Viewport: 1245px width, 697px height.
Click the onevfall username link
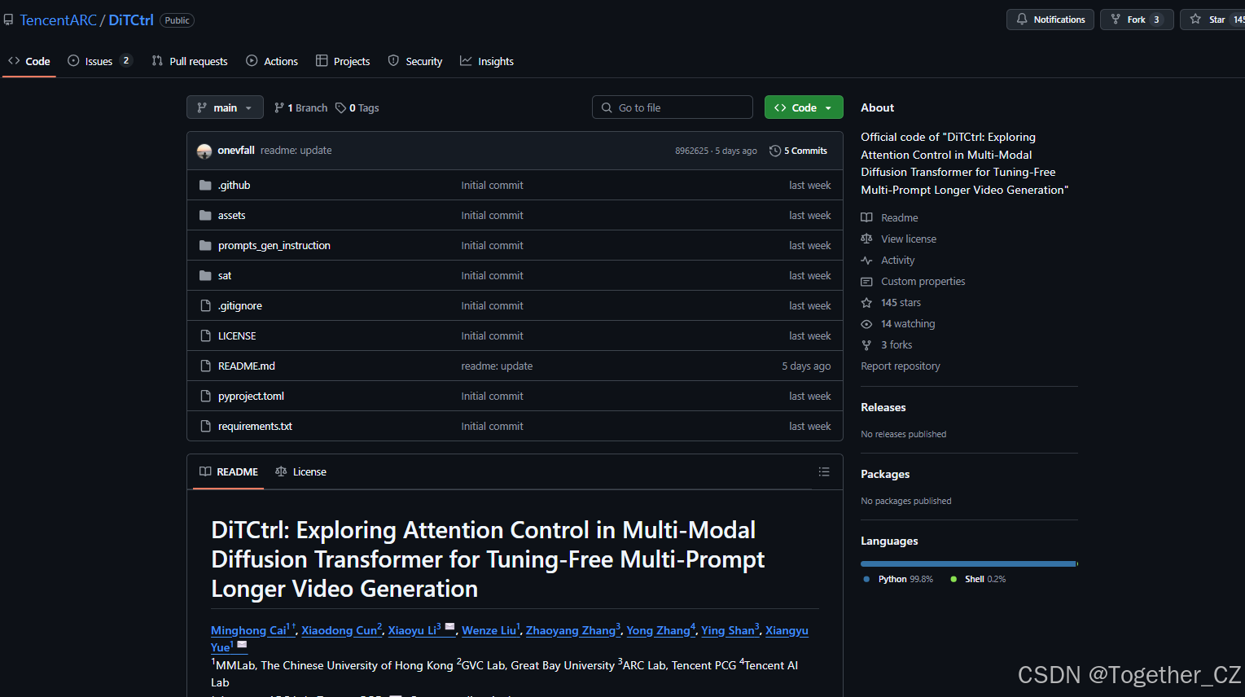tap(236, 150)
